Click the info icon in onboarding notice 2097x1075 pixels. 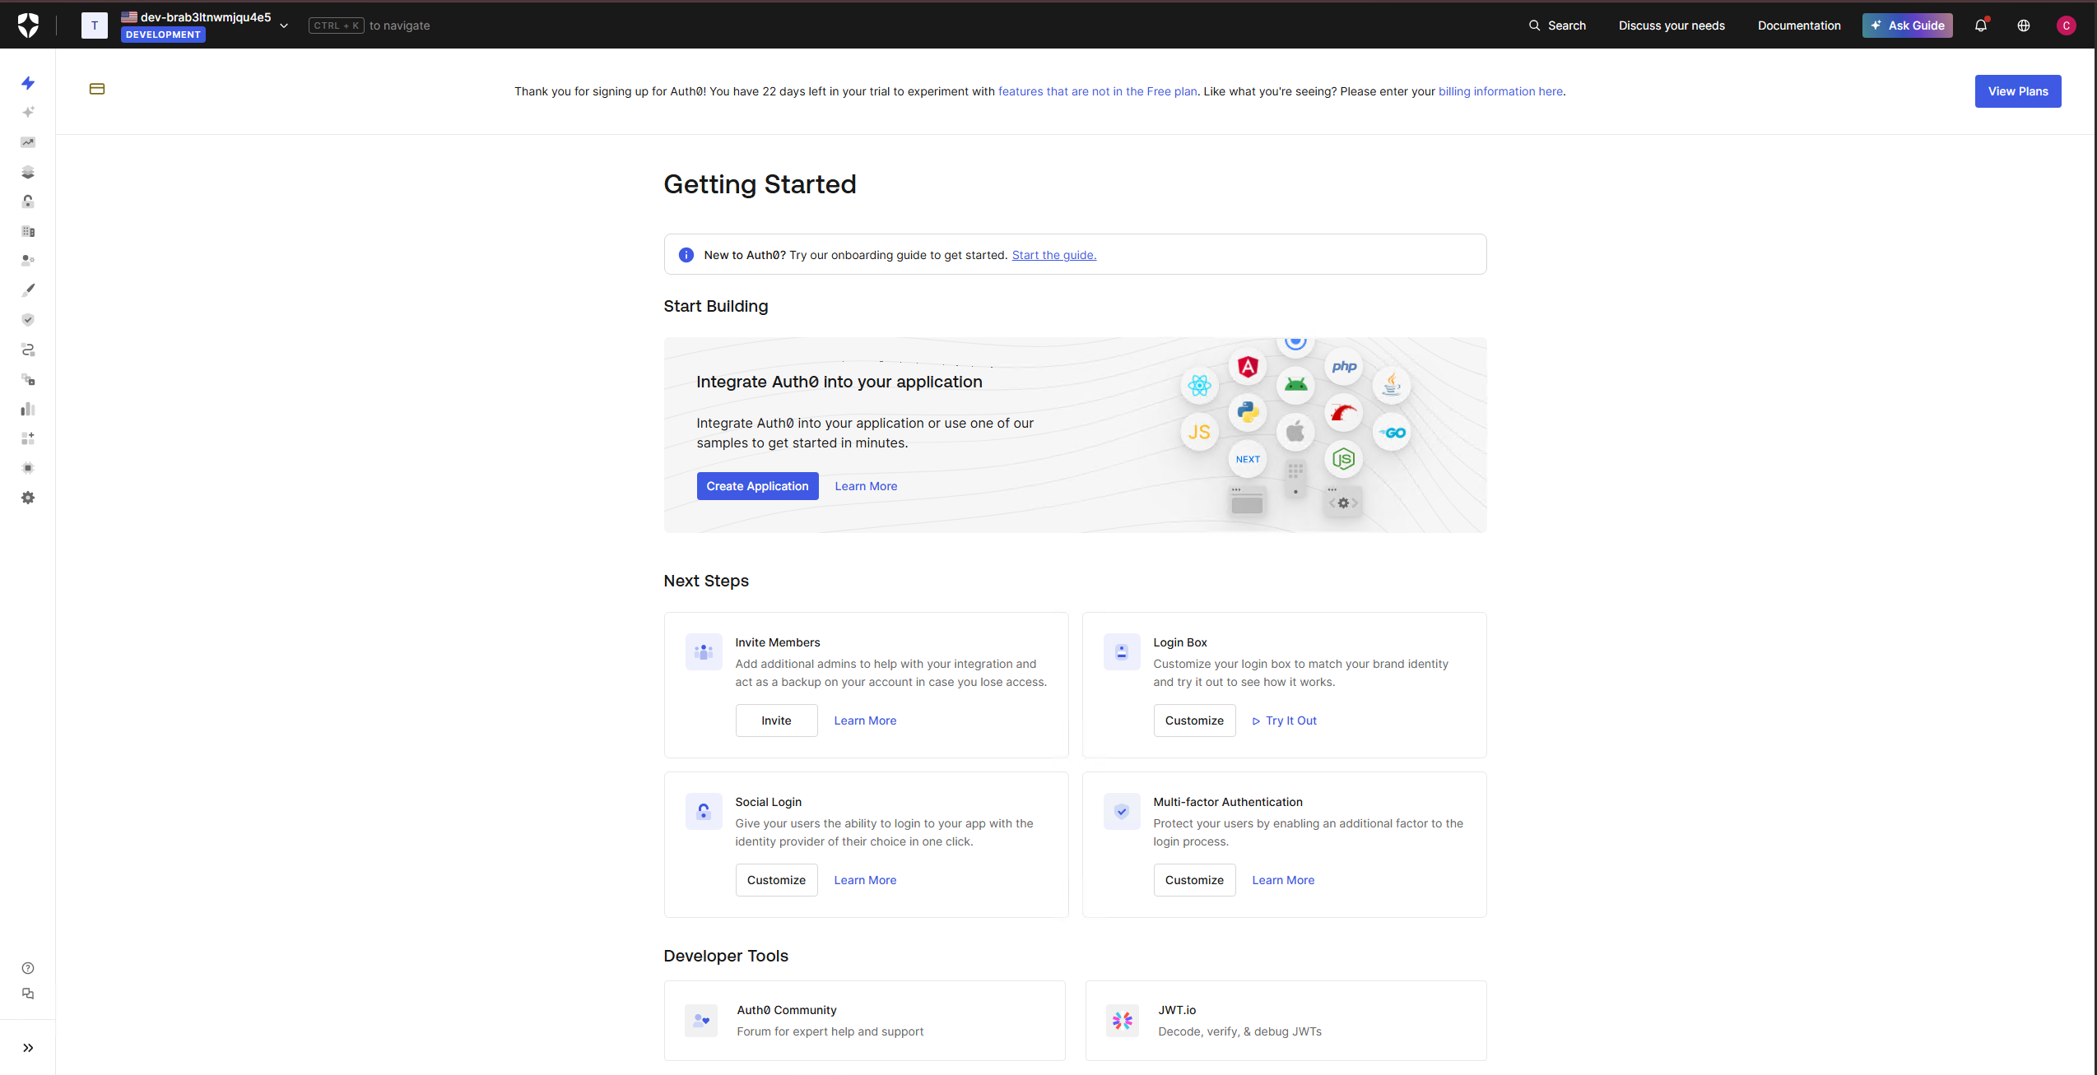tap(686, 255)
